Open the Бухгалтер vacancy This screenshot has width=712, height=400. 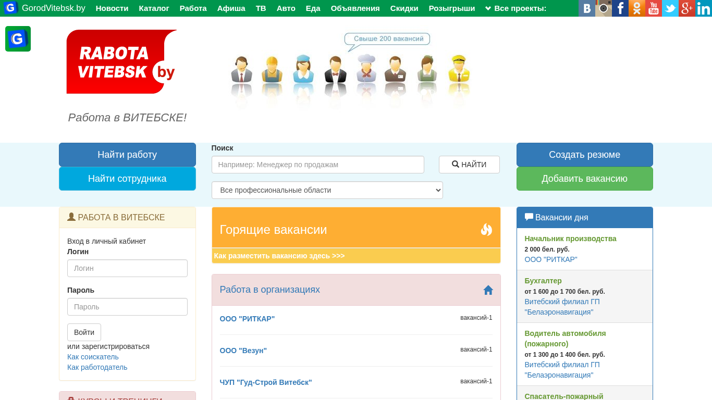[543, 281]
